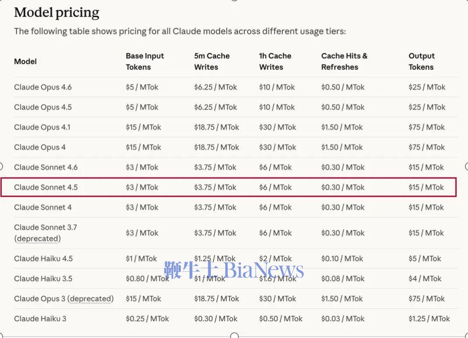Click the deprecated label under Claude Sonnet 3.7

coord(38,238)
